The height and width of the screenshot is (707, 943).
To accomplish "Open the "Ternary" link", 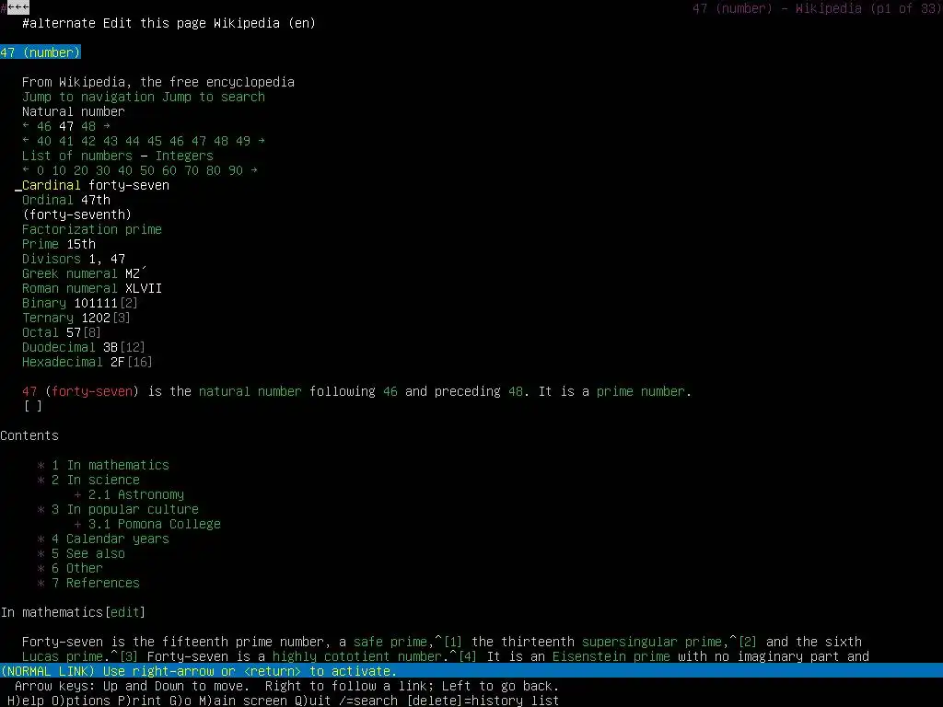I will (x=48, y=318).
